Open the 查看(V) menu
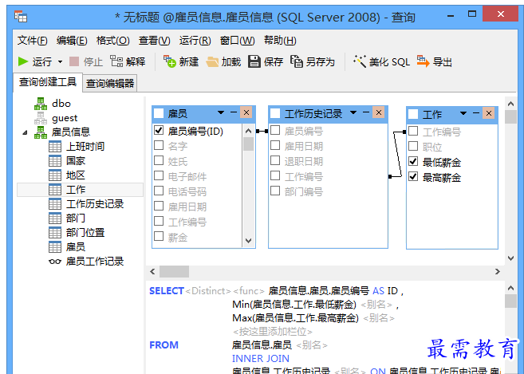The height and width of the screenshot is (374, 524). point(155,41)
